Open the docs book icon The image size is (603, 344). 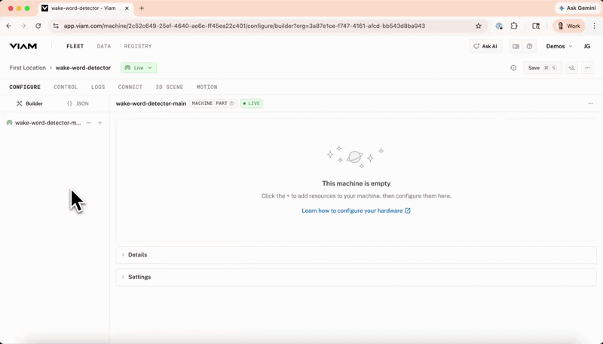516,46
